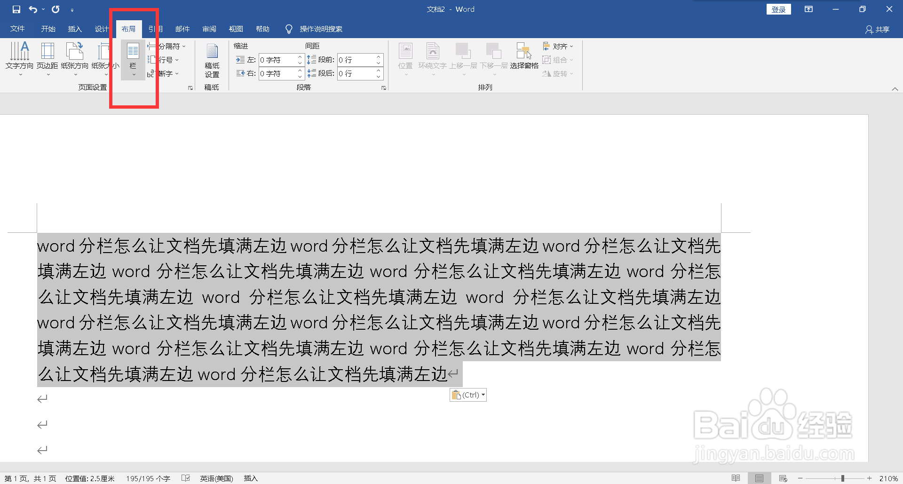Undo the last action
The height and width of the screenshot is (484, 903).
tap(33, 9)
